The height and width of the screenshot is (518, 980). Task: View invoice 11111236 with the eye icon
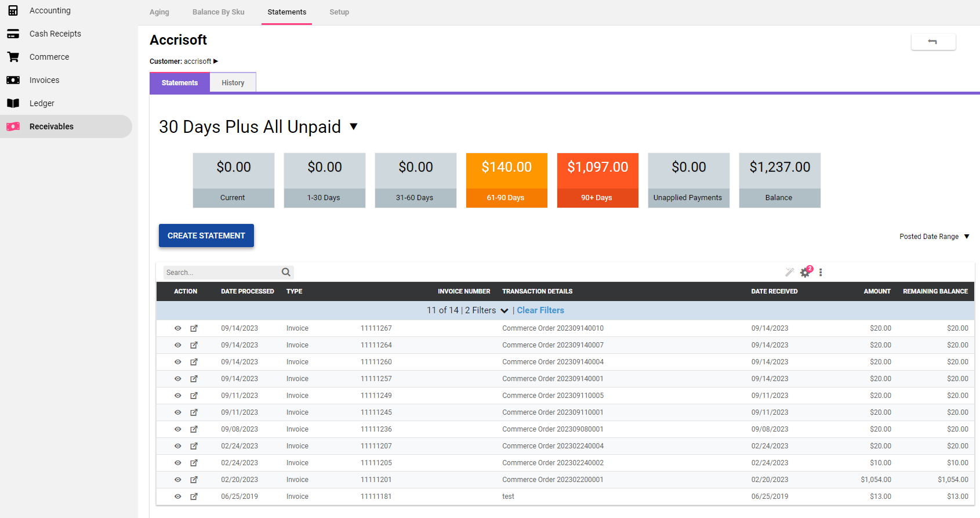point(178,429)
